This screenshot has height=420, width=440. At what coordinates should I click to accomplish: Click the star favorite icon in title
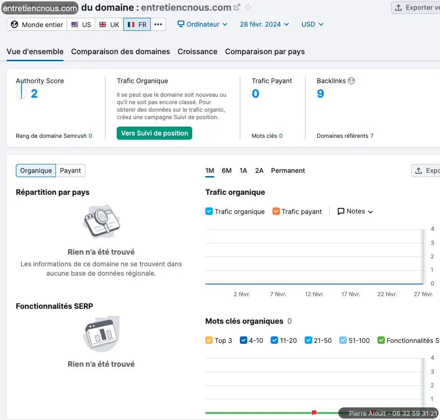pos(249,7)
